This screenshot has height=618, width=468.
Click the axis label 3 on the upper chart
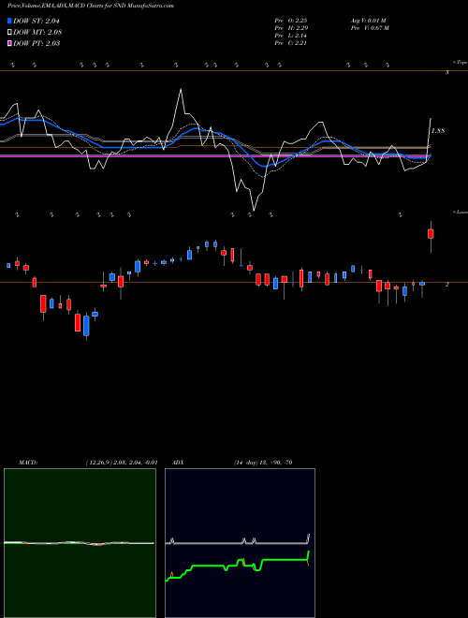[x=447, y=72]
